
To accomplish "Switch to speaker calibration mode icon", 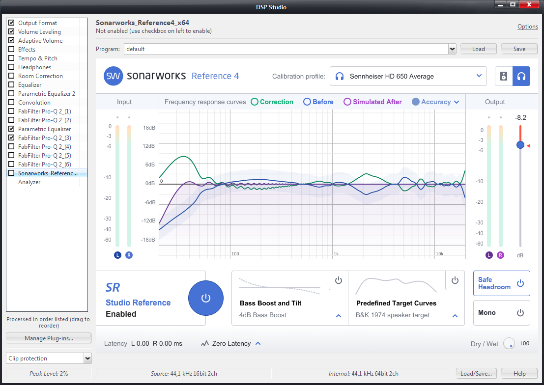I will 504,76.
